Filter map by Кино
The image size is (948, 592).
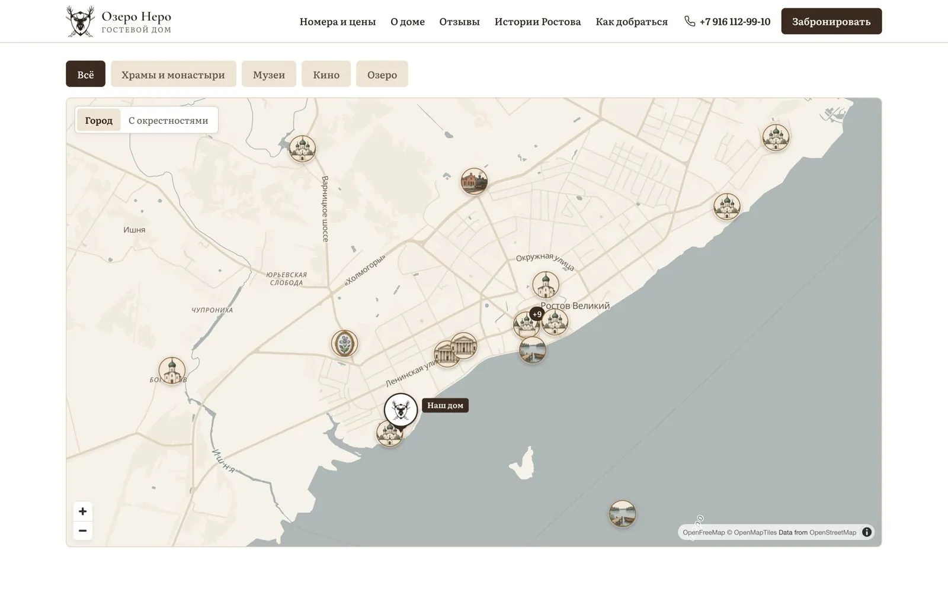click(x=326, y=74)
